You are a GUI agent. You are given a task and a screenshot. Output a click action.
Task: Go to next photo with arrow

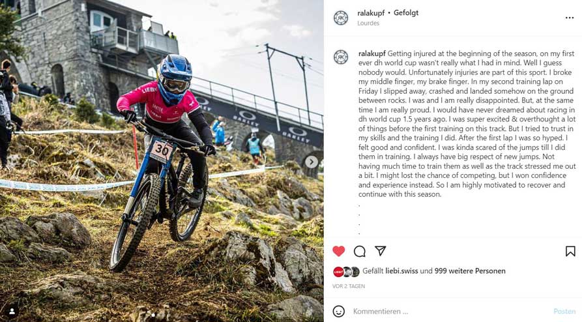pos(312,162)
